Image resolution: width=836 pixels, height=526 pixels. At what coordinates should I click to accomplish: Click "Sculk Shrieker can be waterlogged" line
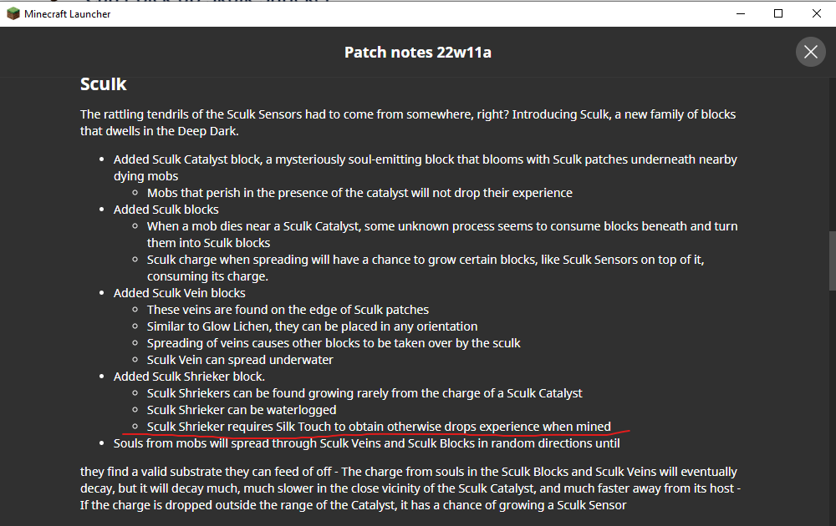click(x=242, y=410)
